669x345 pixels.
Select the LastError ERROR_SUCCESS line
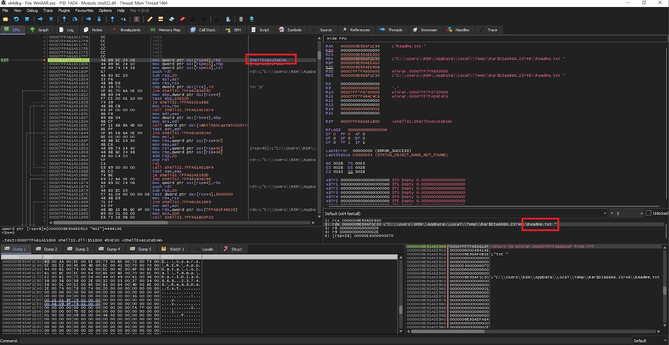(x=368, y=151)
